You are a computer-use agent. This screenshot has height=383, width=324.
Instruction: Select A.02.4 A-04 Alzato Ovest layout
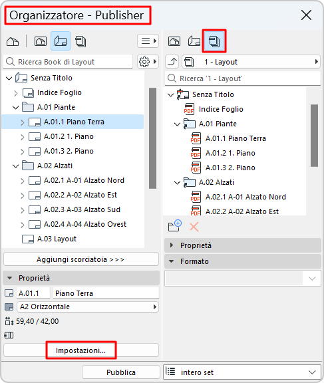point(85,224)
